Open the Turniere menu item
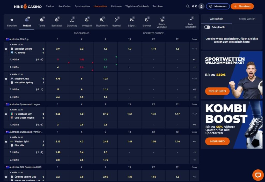The height and width of the screenshot is (182, 265). click(x=158, y=6)
